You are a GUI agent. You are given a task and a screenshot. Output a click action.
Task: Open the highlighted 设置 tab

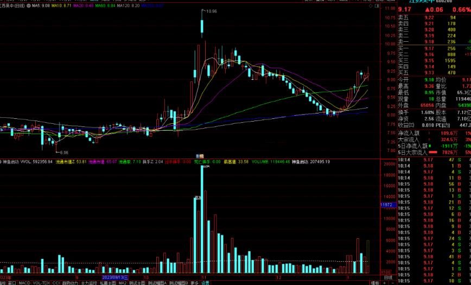[205, 283]
